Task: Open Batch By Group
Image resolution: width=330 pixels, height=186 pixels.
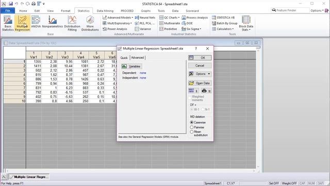Action: (225, 23)
